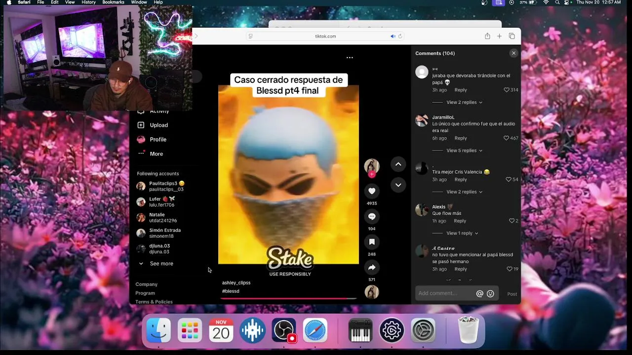Open the Bookmarks menu

(x=113, y=2)
